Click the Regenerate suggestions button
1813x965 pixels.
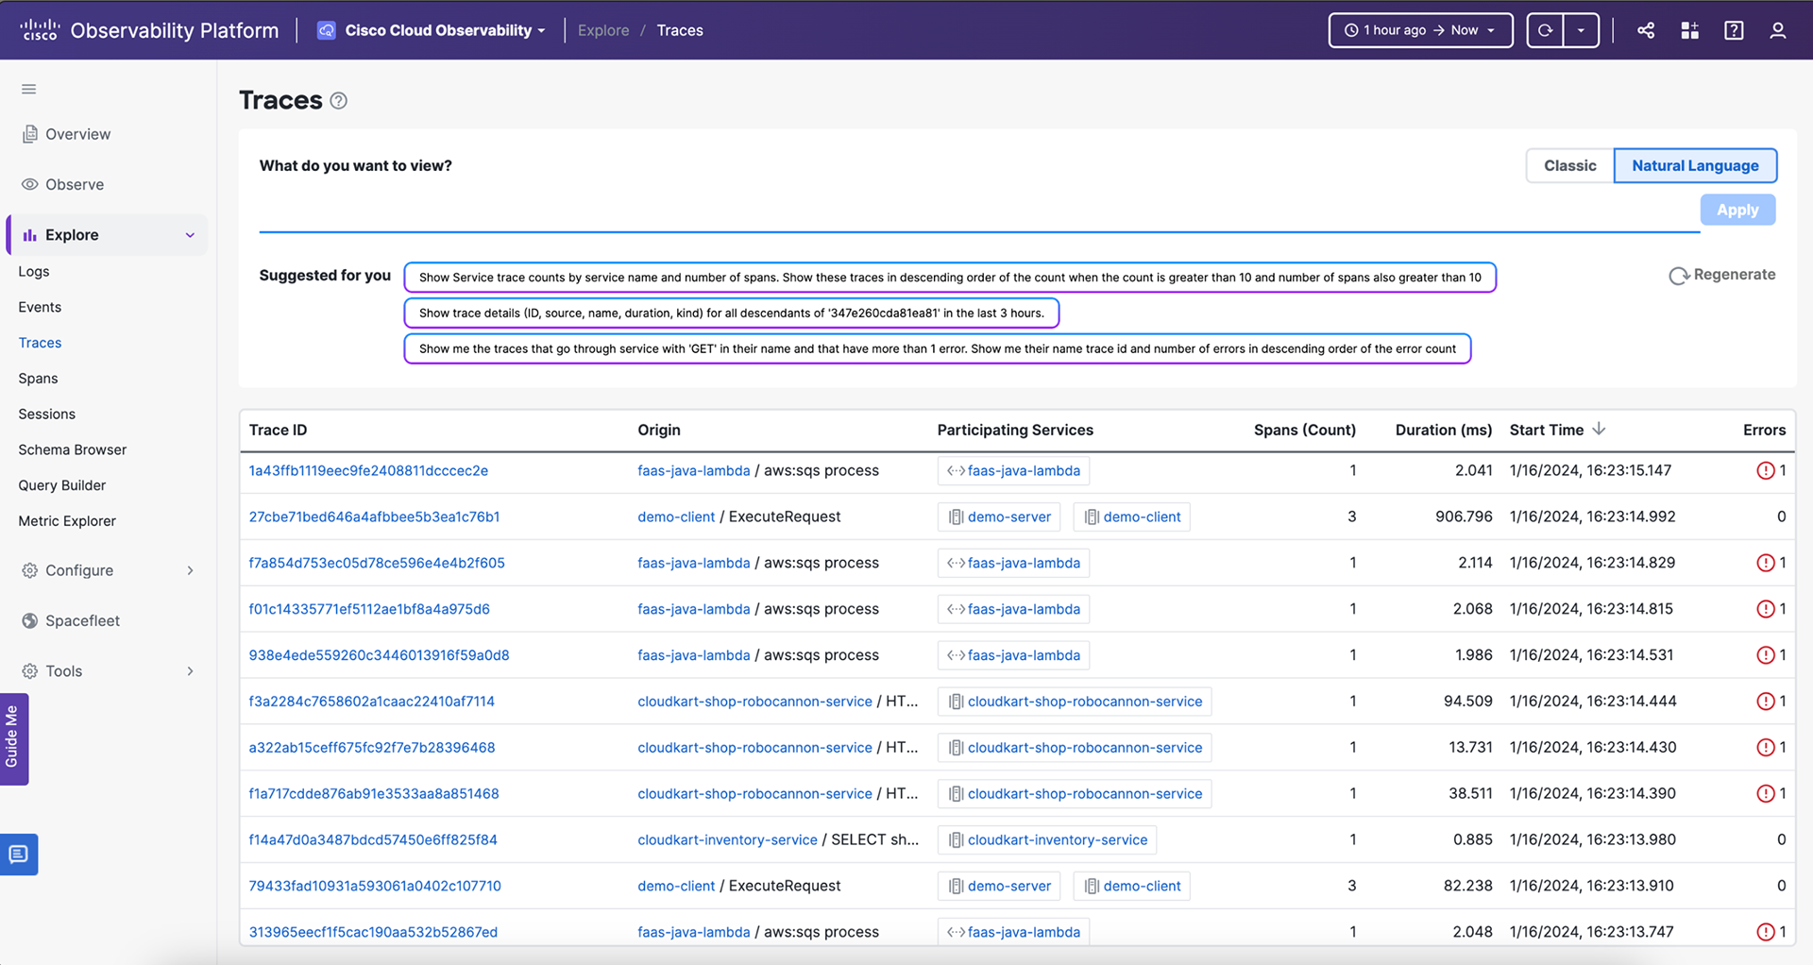click(1722, 275)
